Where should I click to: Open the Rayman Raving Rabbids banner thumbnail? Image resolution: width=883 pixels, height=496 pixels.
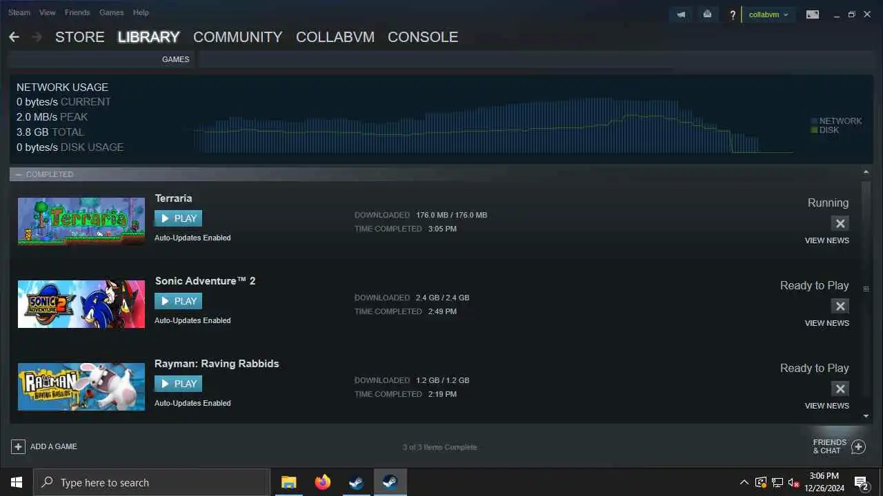click(81, 386)
